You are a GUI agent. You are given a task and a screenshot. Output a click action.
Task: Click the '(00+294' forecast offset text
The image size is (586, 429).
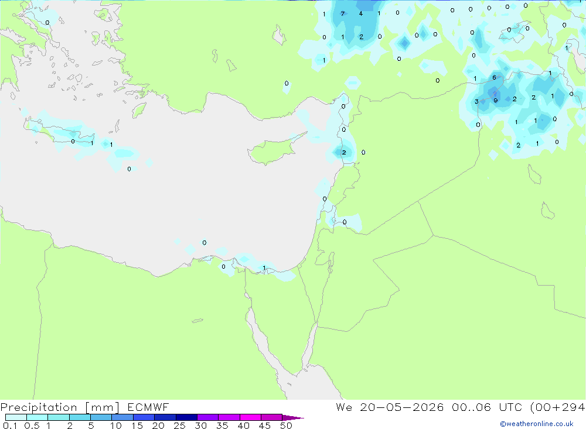click(557, 407)
